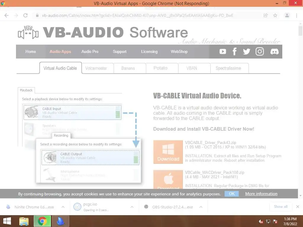303x227 pixels.
Task: Click the share page icon in address bar
Action: coord(266,15)
